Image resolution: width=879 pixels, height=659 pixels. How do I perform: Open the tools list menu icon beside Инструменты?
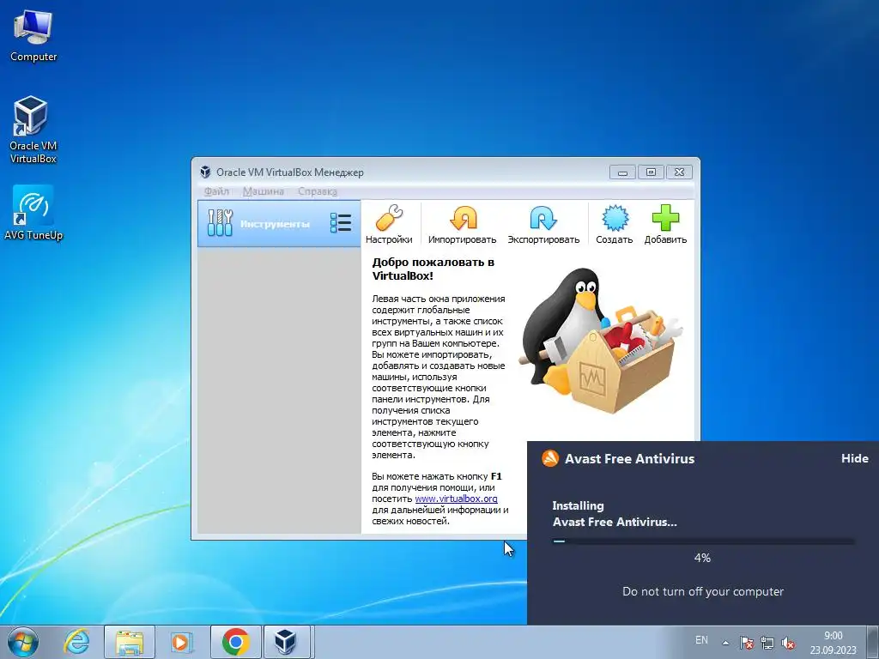coord(341,223)
